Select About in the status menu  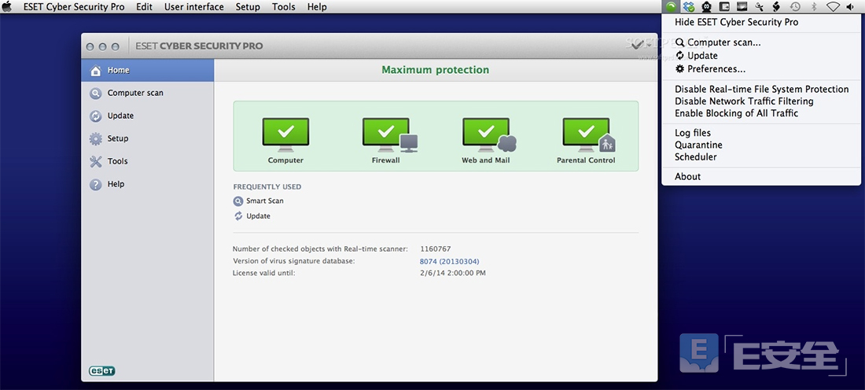tap(761, 176)
